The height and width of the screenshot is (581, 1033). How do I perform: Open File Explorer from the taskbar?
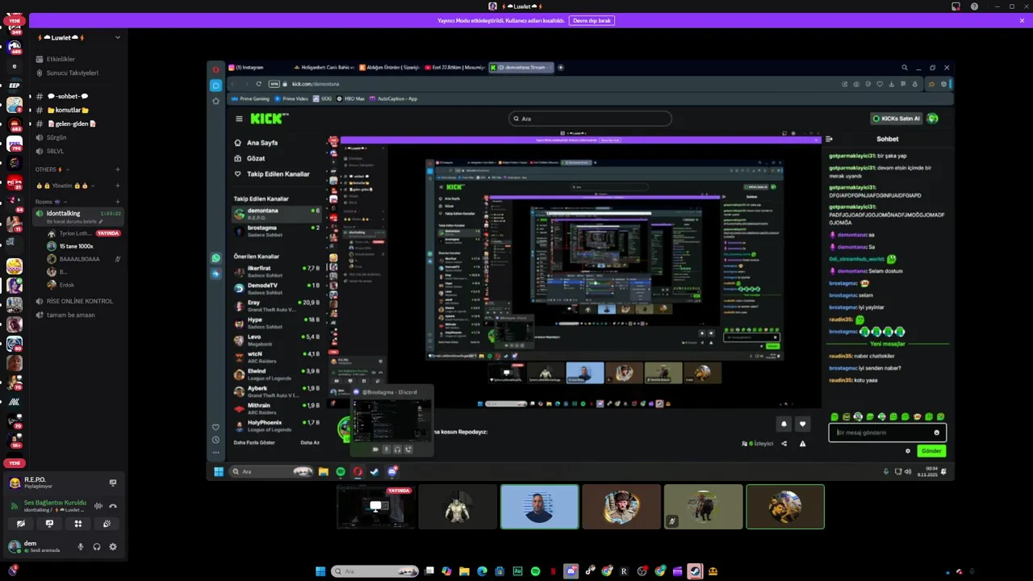(x=464, y=571)
